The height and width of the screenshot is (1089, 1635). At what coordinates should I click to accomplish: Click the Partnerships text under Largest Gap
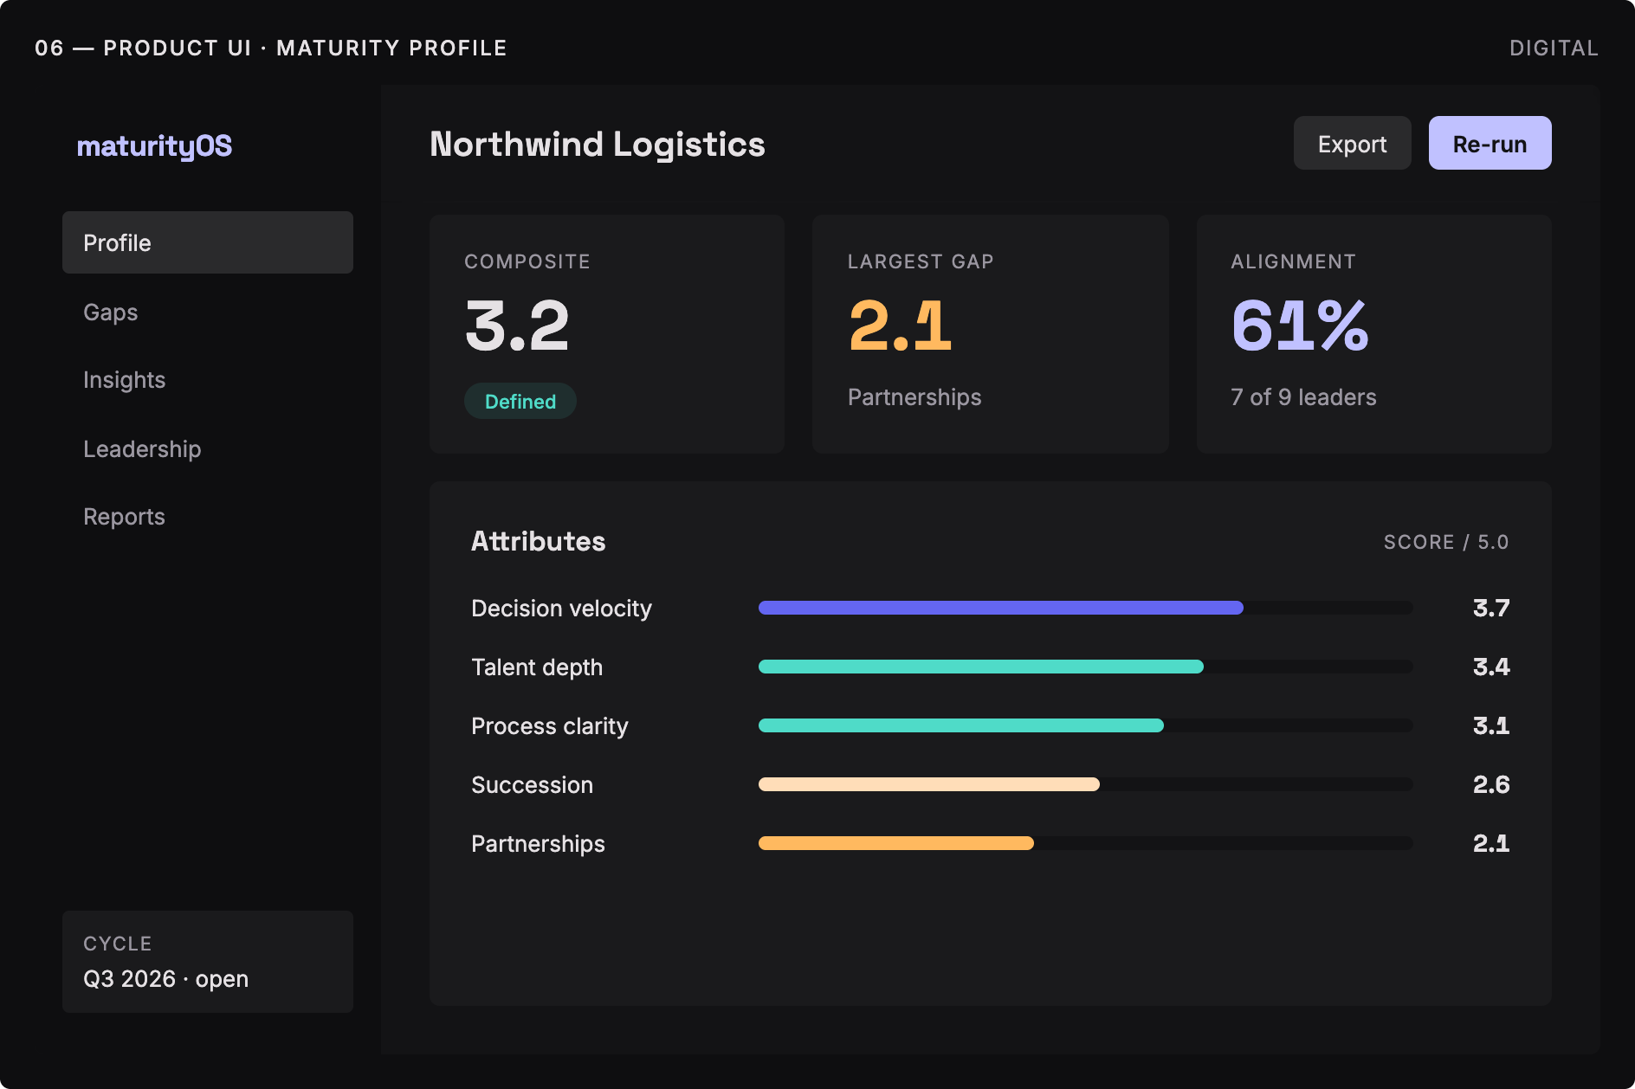coord(914,397)
